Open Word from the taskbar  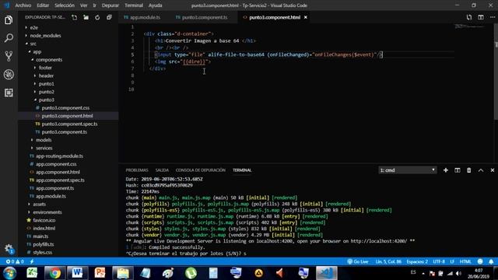click(77, 273)
